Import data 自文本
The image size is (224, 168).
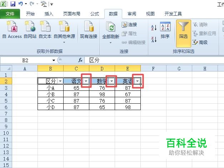45,30
